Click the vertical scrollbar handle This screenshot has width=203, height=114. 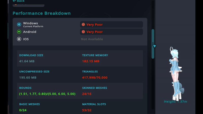point(153,44)
